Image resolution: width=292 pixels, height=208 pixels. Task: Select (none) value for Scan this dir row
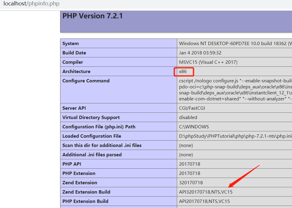point(186,145)
